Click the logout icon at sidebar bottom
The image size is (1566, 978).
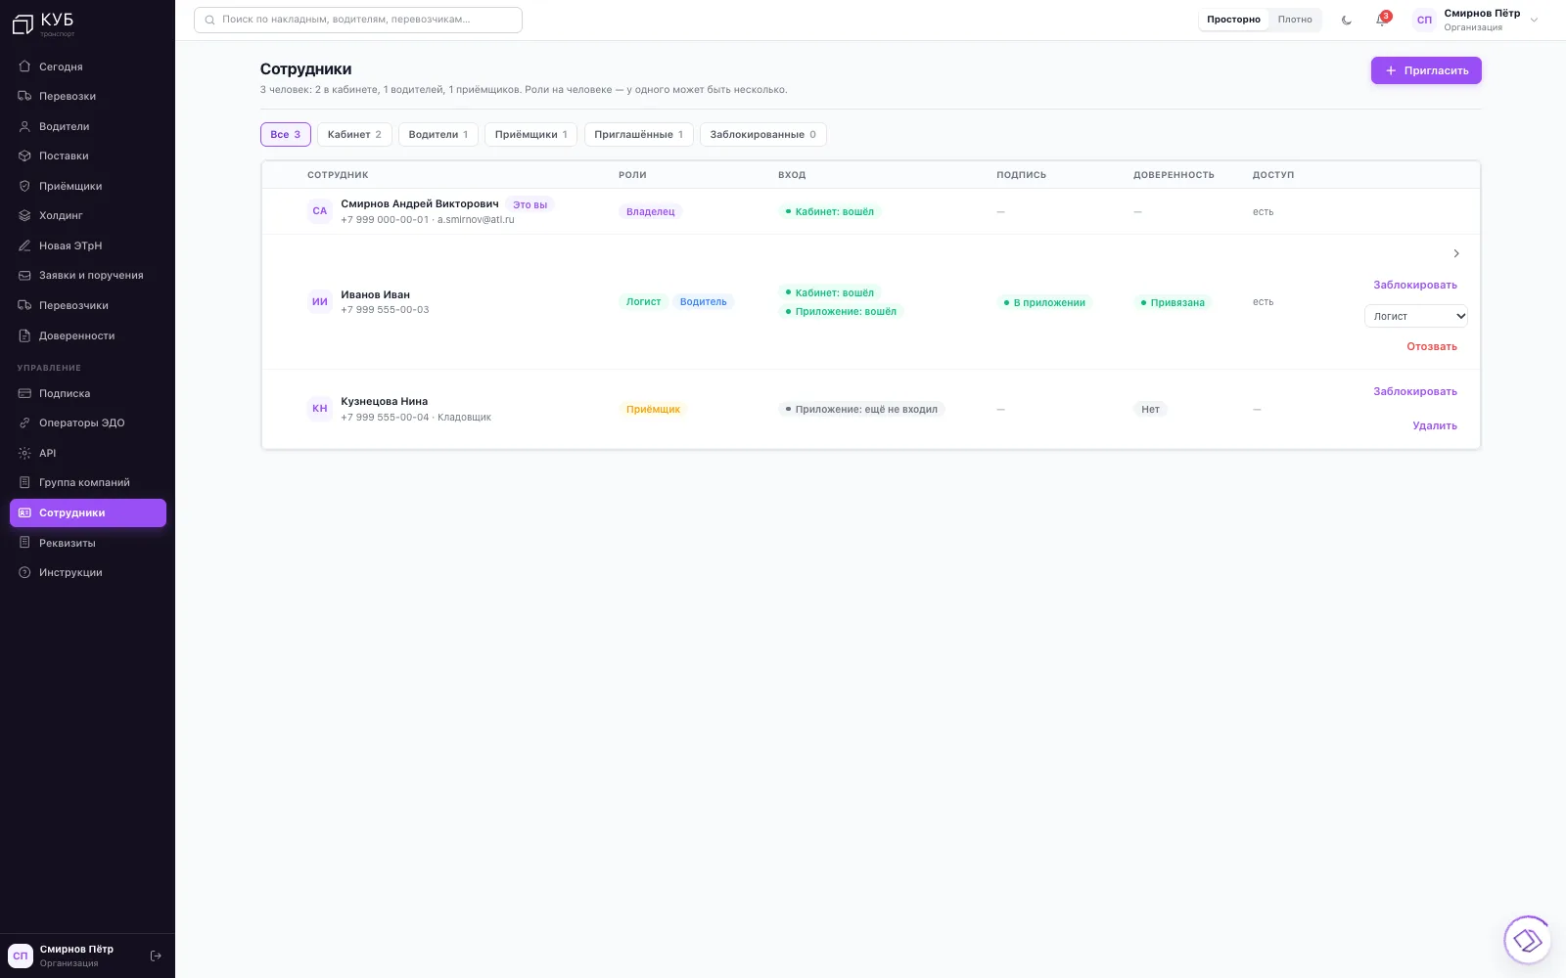(156, 956)
